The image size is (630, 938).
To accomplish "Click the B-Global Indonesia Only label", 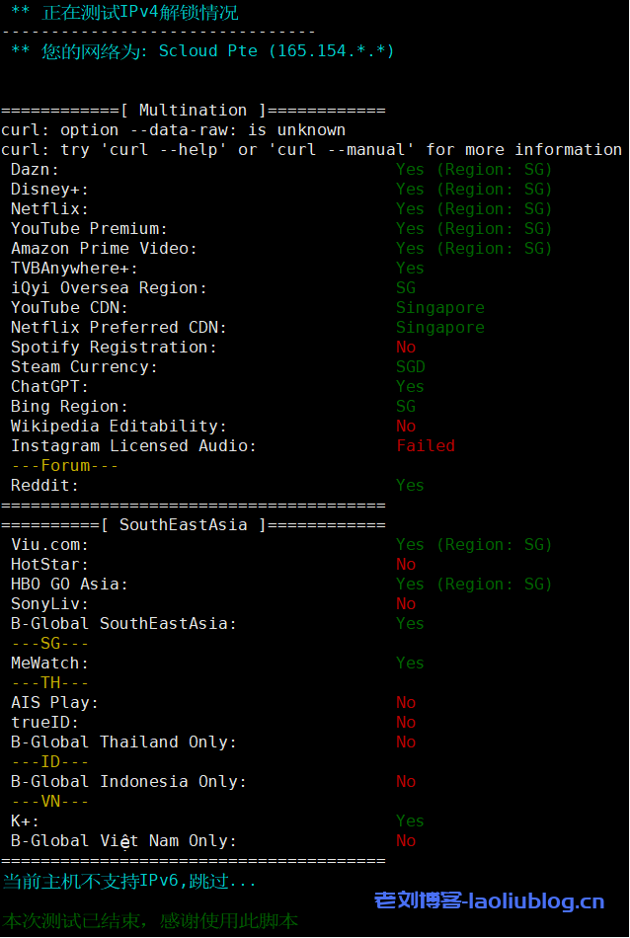I will pos(128,781).
